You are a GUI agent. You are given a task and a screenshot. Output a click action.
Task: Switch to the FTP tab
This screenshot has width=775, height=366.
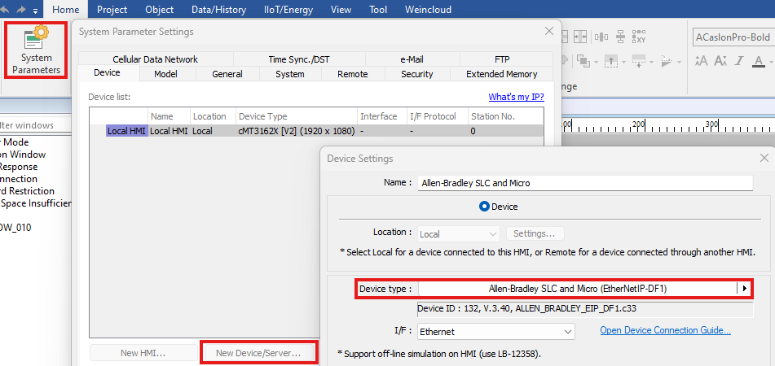coord(502,59)
